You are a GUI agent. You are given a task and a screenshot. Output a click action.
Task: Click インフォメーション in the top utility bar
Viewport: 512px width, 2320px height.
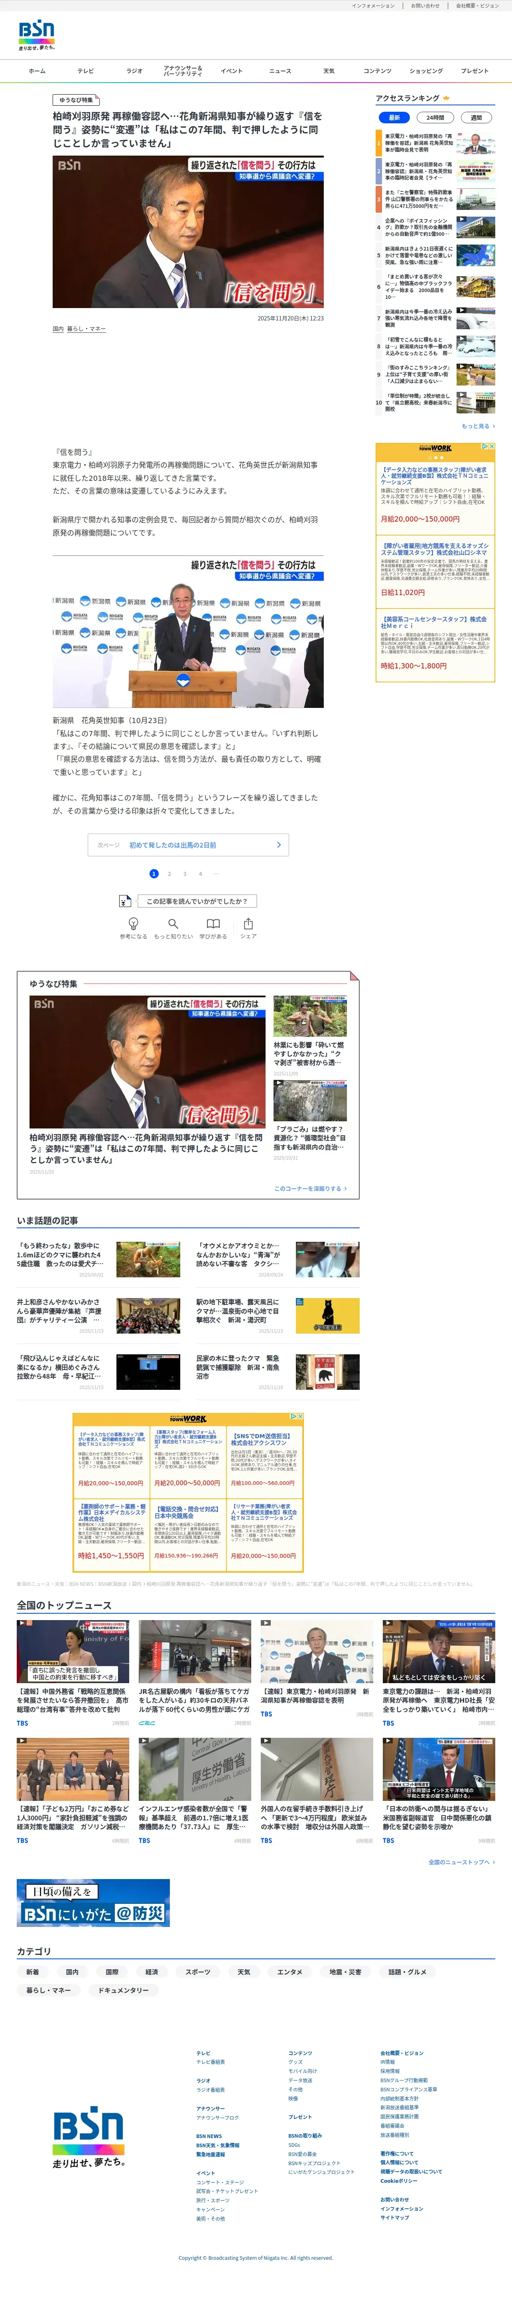[372, 6]
